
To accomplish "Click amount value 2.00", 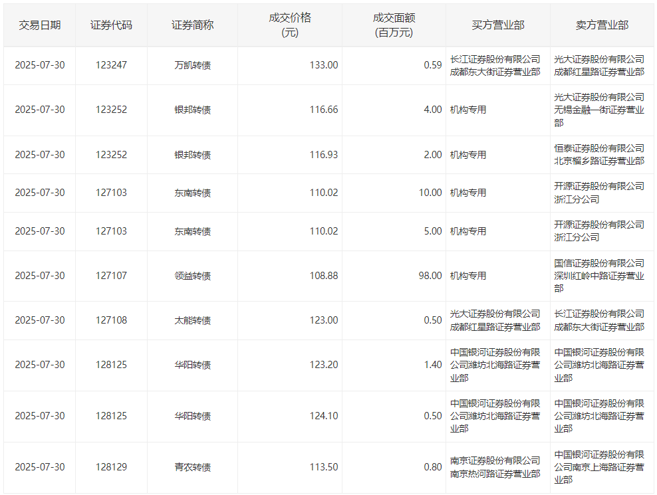I will point(432,155).
